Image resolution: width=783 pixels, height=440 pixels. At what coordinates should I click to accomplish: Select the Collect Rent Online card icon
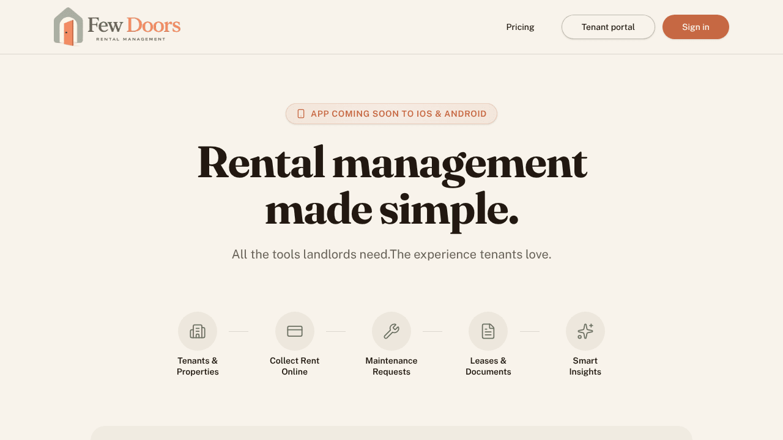295,331
